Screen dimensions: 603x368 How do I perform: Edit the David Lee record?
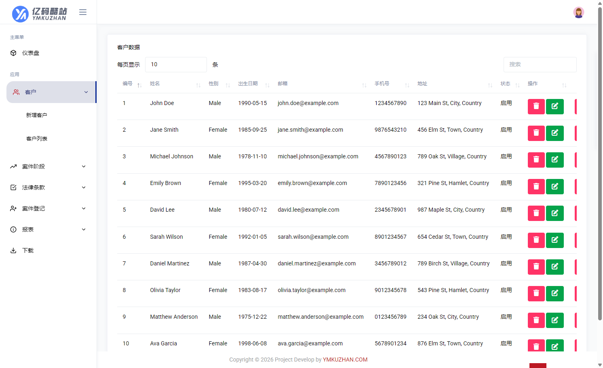click(x=555, y=213)
